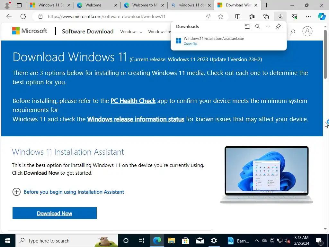Viewport: 329px width, 247px height.
Task: Toggle the Downloads toolbar button
Action: point(280,16)
